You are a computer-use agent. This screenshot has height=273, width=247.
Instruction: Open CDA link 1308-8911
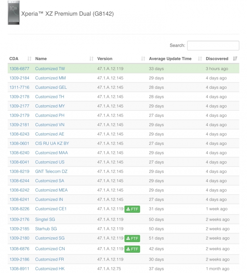[19, 269]
